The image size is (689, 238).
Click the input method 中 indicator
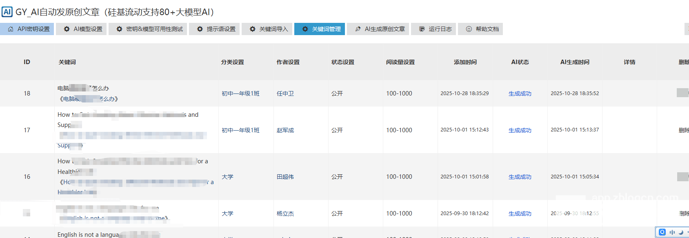672,232
